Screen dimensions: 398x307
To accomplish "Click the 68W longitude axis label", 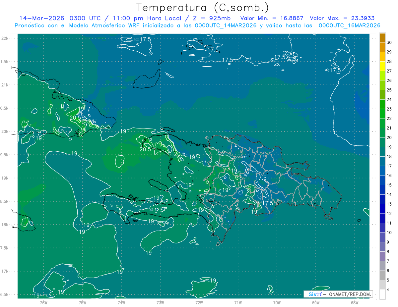I will [355, 302].
